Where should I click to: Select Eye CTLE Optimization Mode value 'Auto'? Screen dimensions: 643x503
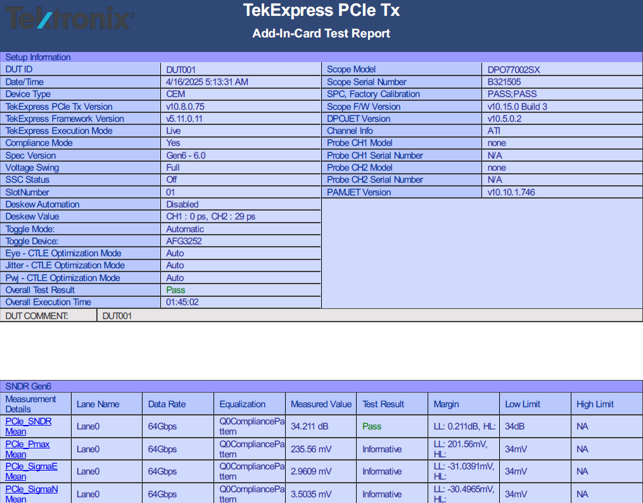tap(175, 253)
